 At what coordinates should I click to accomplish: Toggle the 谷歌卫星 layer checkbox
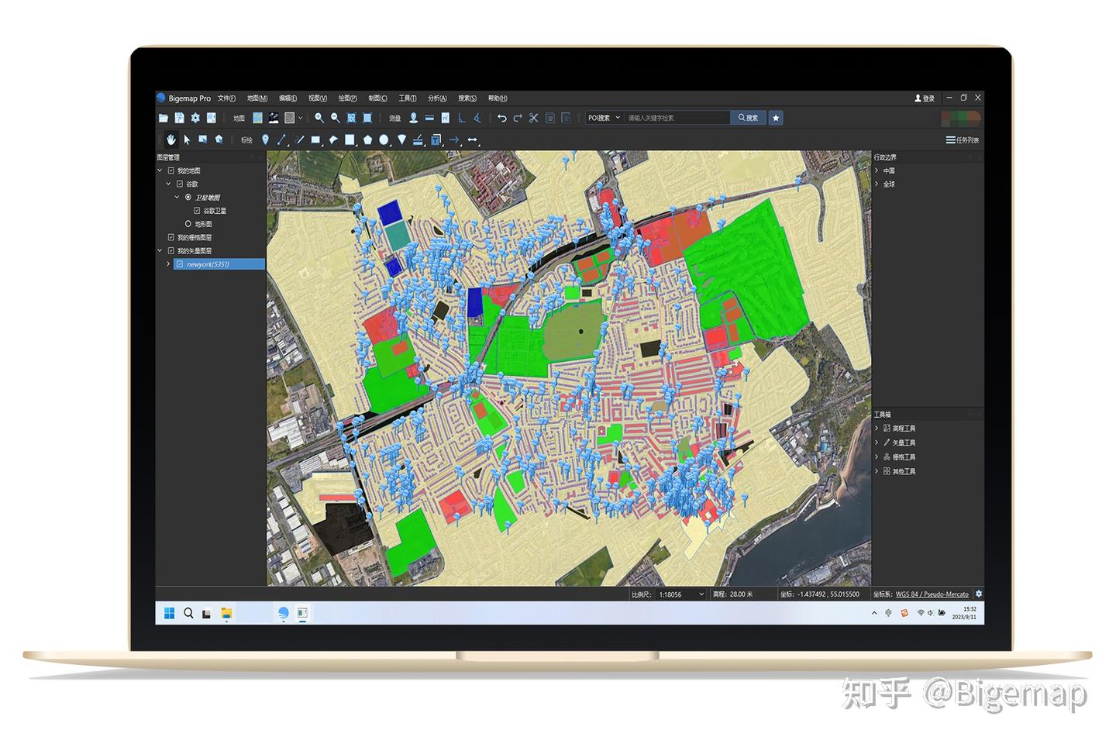point(197,210)
